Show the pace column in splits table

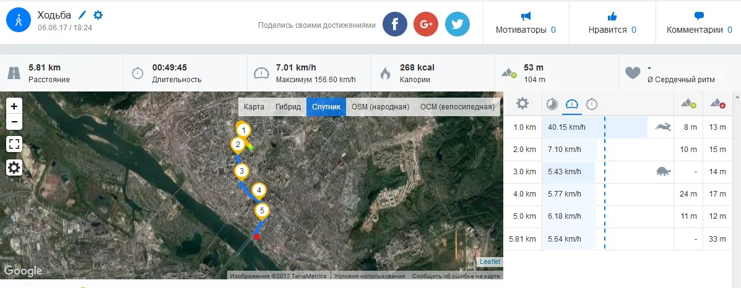pyautogui.click(x=552, y=104)
